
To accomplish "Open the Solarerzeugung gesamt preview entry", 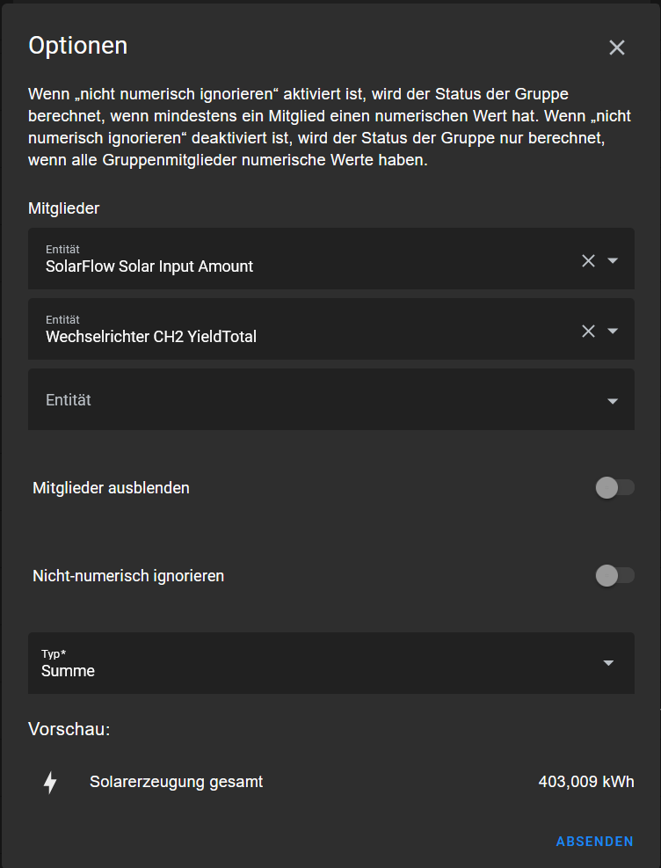I will coord(176,782).
